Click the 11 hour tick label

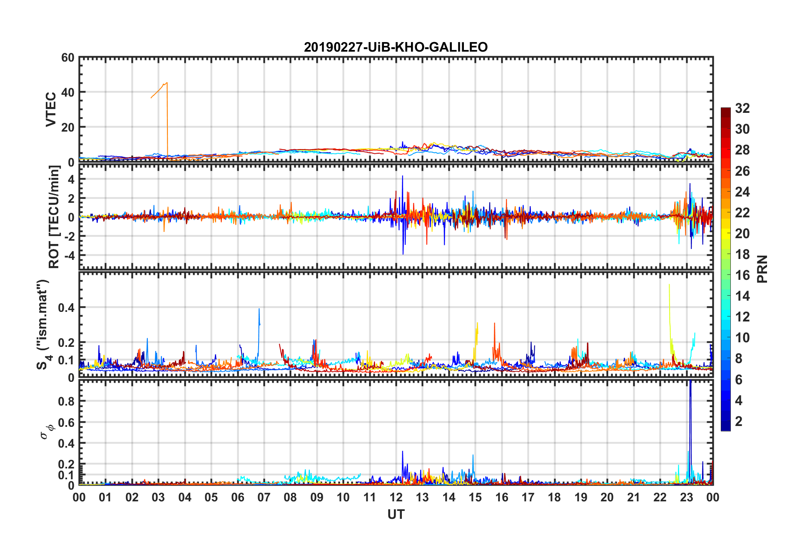(370, 497)
